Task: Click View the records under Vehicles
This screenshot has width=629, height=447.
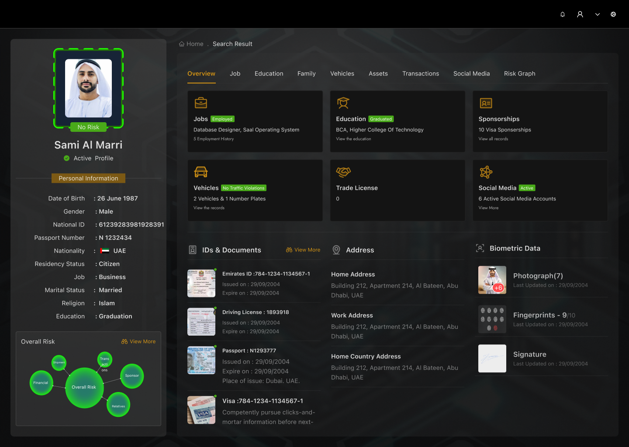Action: point(209,208)
